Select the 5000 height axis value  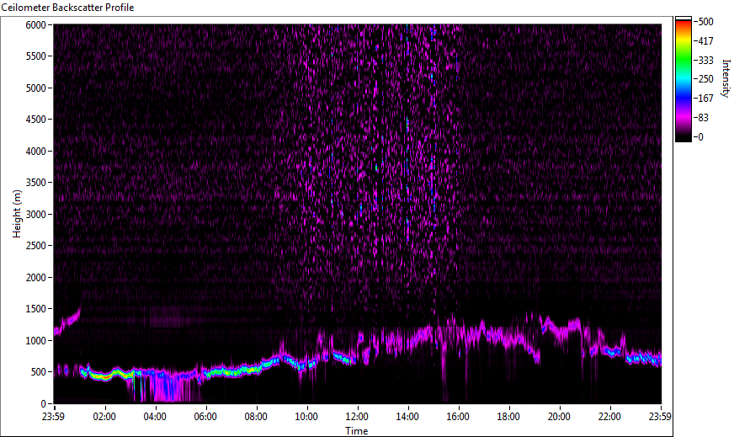coord(35,88)
